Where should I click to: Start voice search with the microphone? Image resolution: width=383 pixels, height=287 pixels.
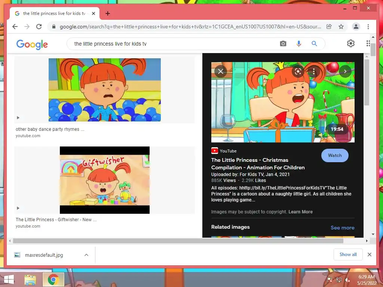click(298, 44)
